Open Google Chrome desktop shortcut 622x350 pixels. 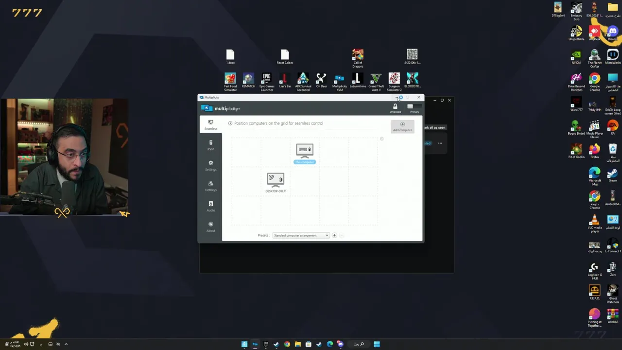click(595, 82)
